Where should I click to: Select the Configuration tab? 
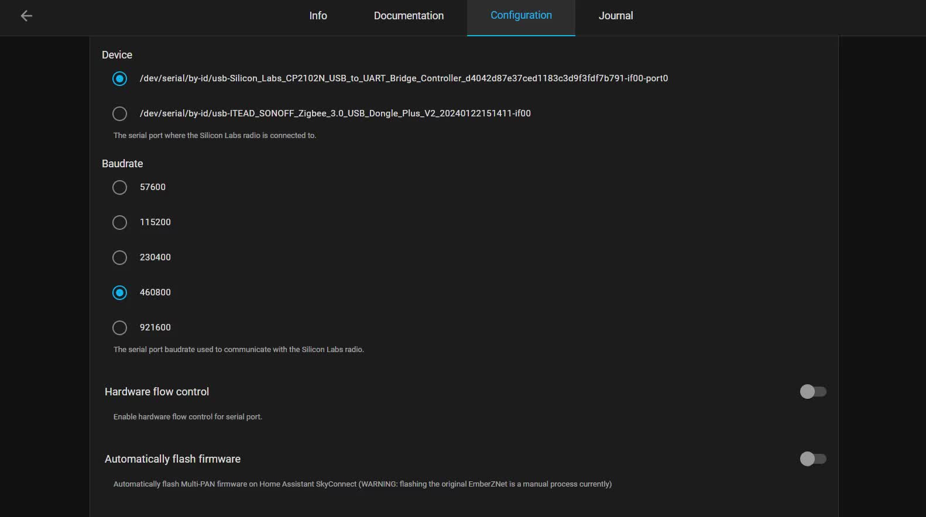(521, 16)
